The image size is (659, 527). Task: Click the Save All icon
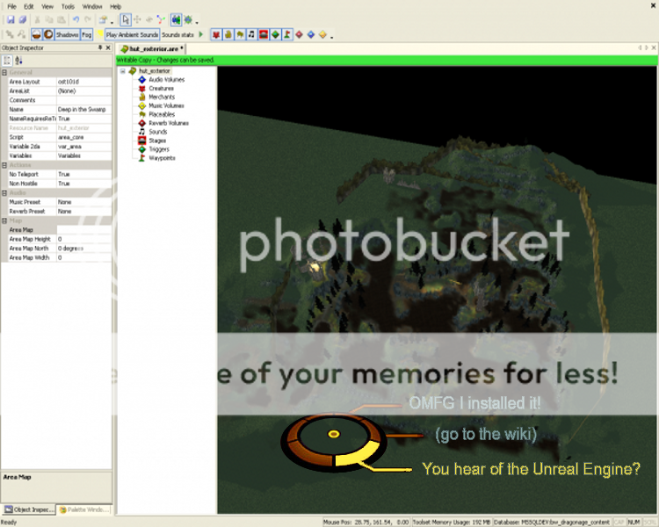(23, 19)
